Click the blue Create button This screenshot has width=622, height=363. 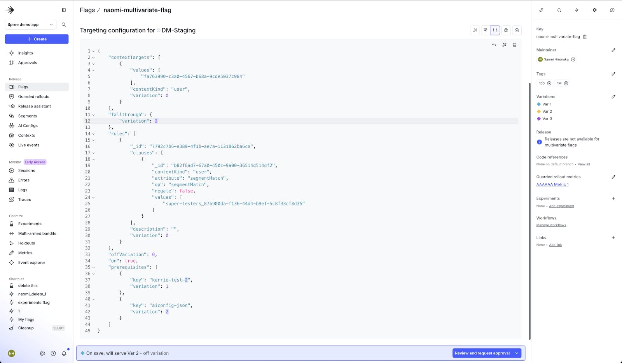pyautogui.click(x=37, y=39)
